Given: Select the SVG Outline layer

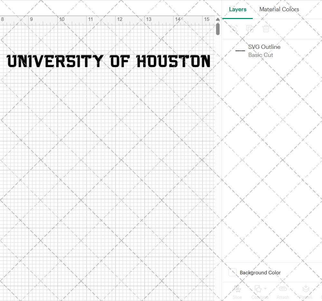Looking at the screenshot, I should [272, 51].
